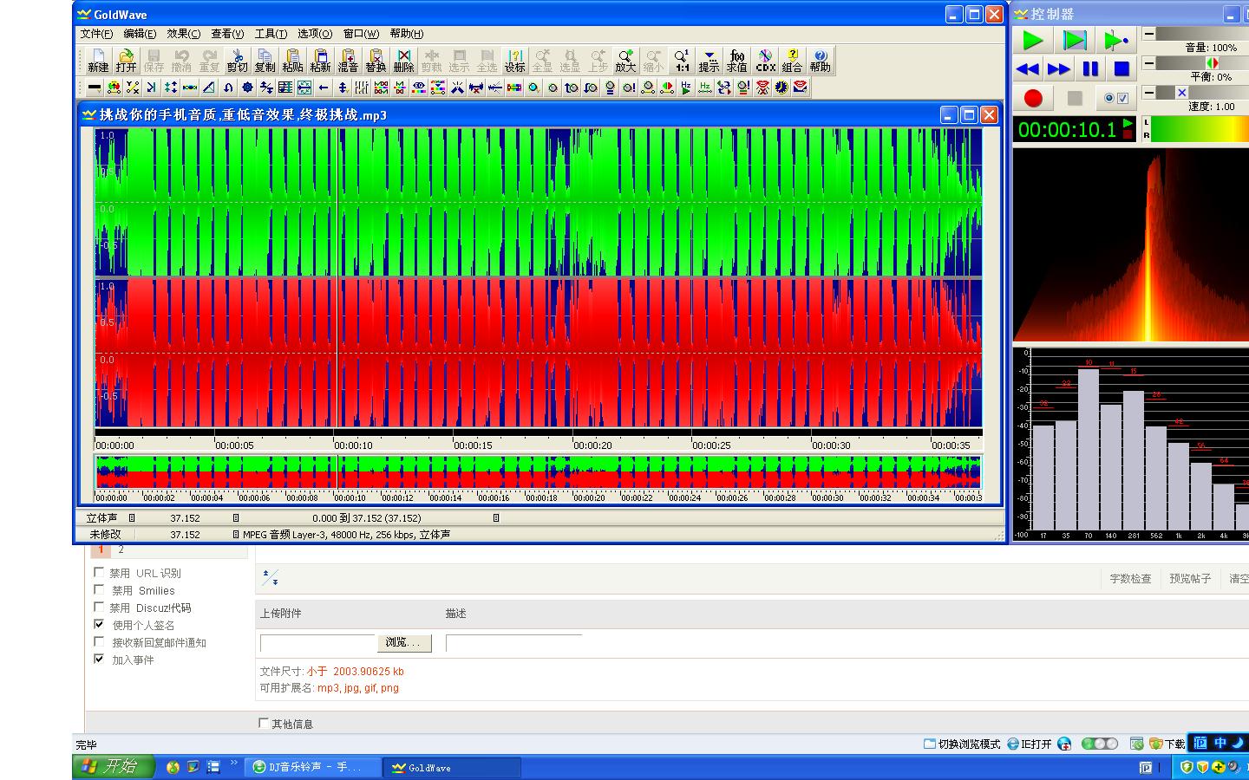The image size is (1249, 780).
Task: Click the 浏览... browse button
Action: [404, 642]
